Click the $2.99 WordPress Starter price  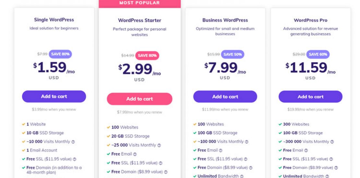(x=136, y=69)
